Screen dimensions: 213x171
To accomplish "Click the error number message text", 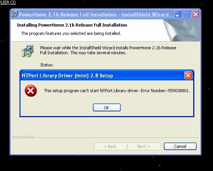I will point(117,91).
